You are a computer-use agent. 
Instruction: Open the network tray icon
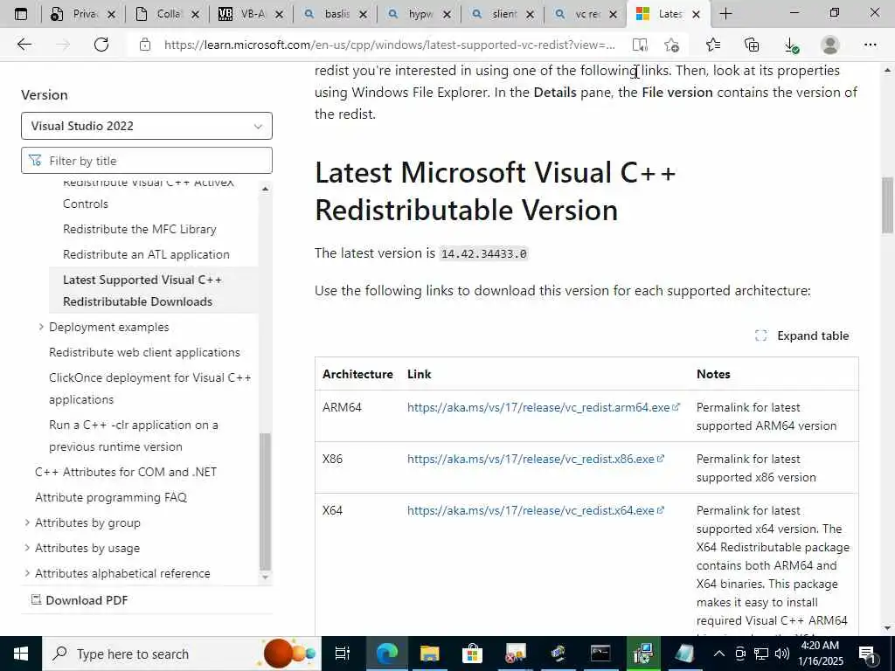click(x=761, y=654)
